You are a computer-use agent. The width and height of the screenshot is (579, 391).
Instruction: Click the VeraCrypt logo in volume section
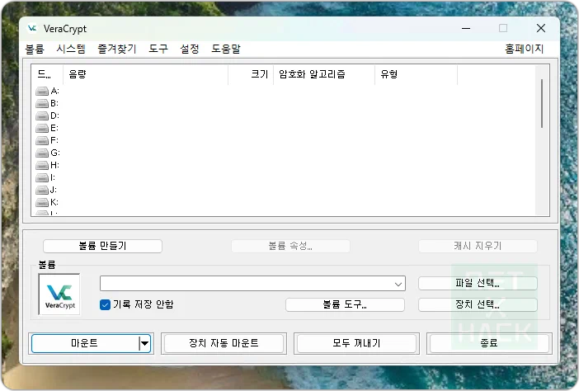(x=59, y=294)
